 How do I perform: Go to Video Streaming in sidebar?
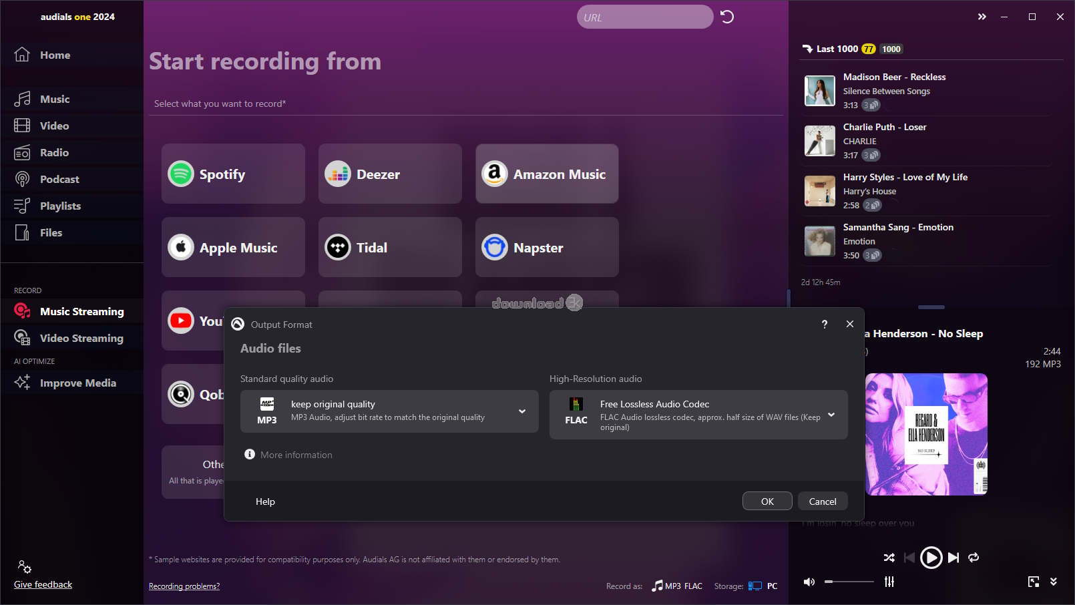tap(81, 339)
